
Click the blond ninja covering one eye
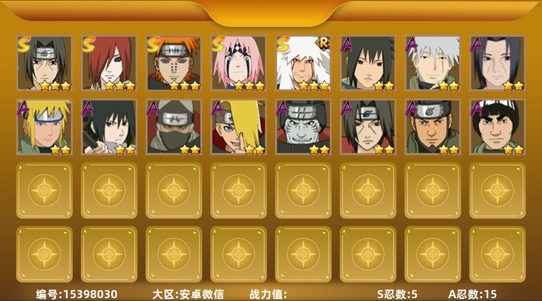[x=238, y=127]
